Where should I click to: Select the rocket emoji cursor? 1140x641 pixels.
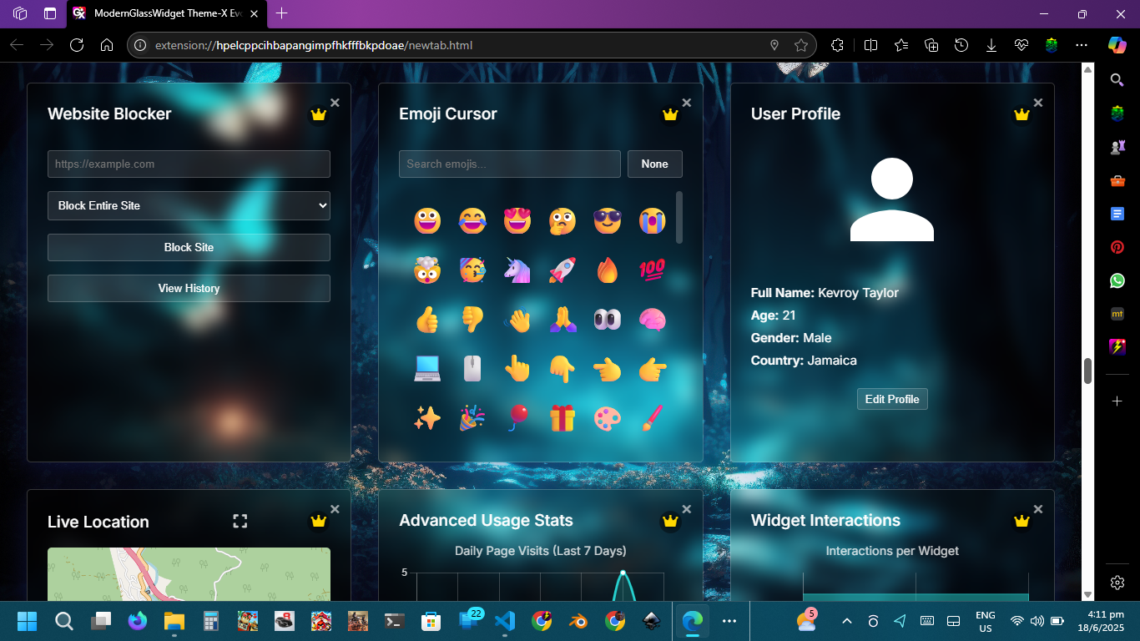(562, 270)
